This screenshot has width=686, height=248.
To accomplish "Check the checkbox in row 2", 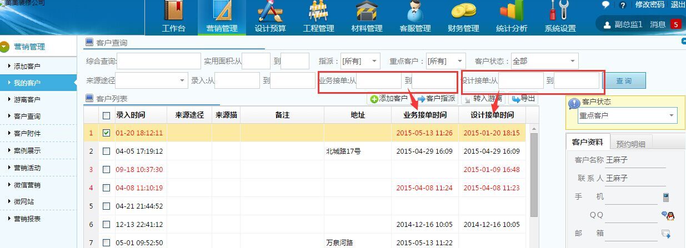I will click(107, 151).
